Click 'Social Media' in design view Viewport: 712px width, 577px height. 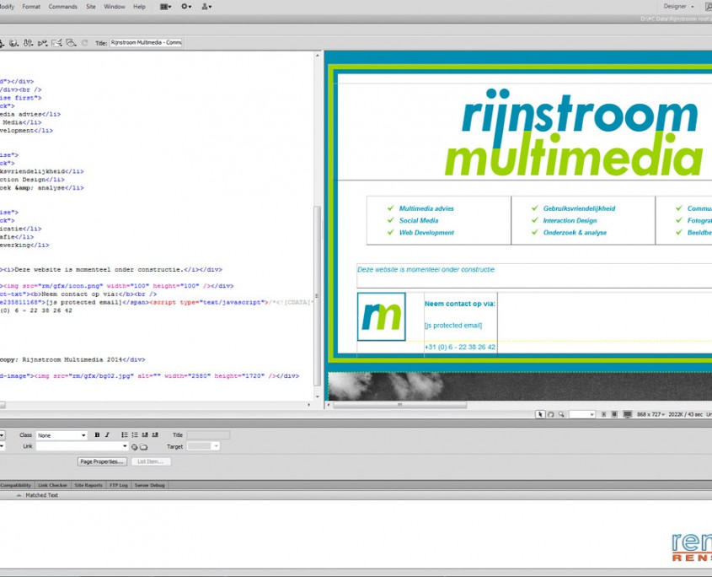[419, 220]
